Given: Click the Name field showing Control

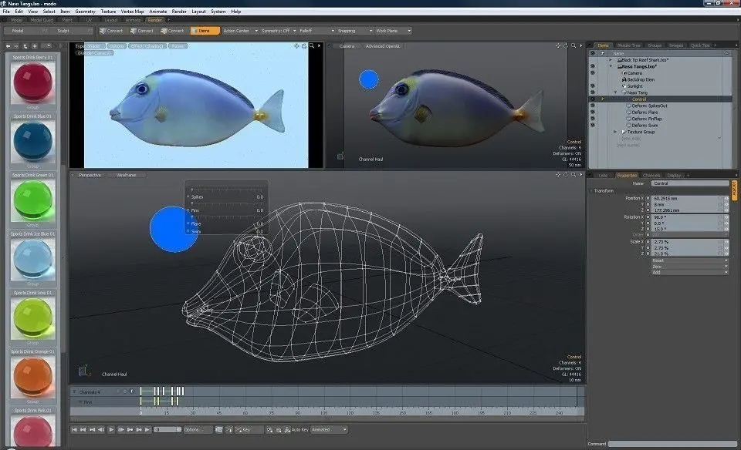Looking at the screenshot, I should click(689, 183).
